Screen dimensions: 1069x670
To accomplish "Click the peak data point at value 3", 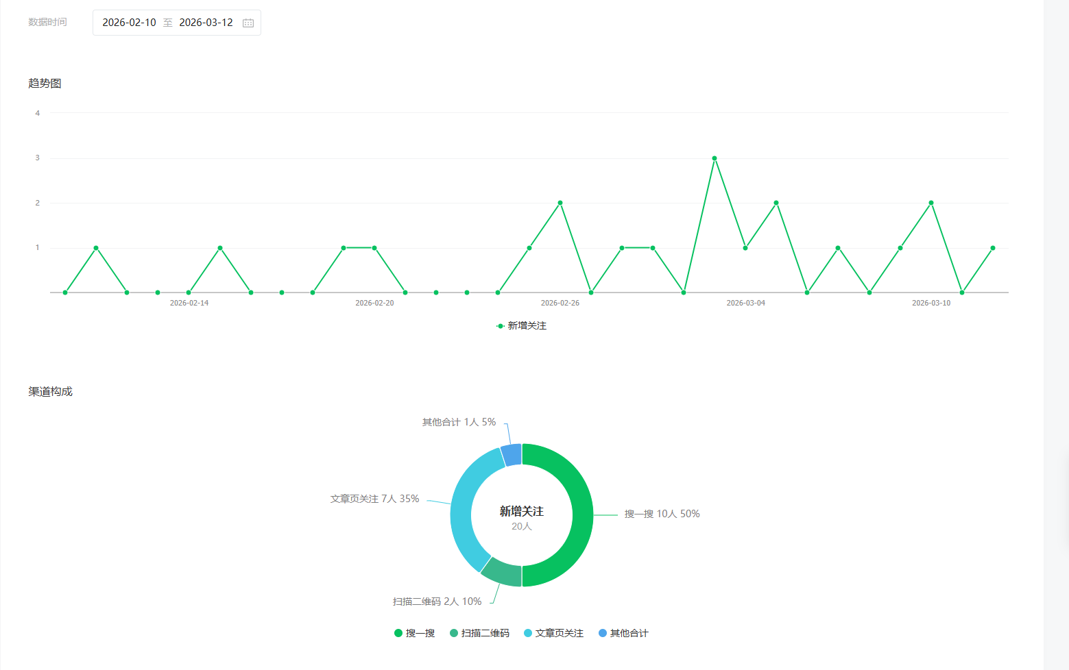I will click(714, 158).
